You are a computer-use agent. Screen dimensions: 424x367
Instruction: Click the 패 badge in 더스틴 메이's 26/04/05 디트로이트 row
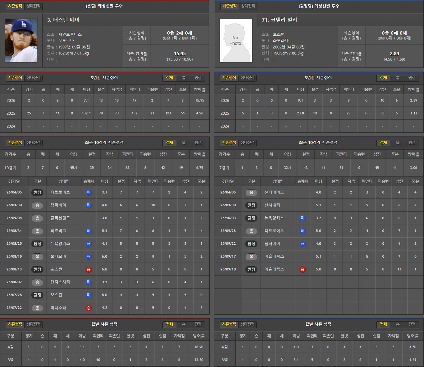(89, 192)
